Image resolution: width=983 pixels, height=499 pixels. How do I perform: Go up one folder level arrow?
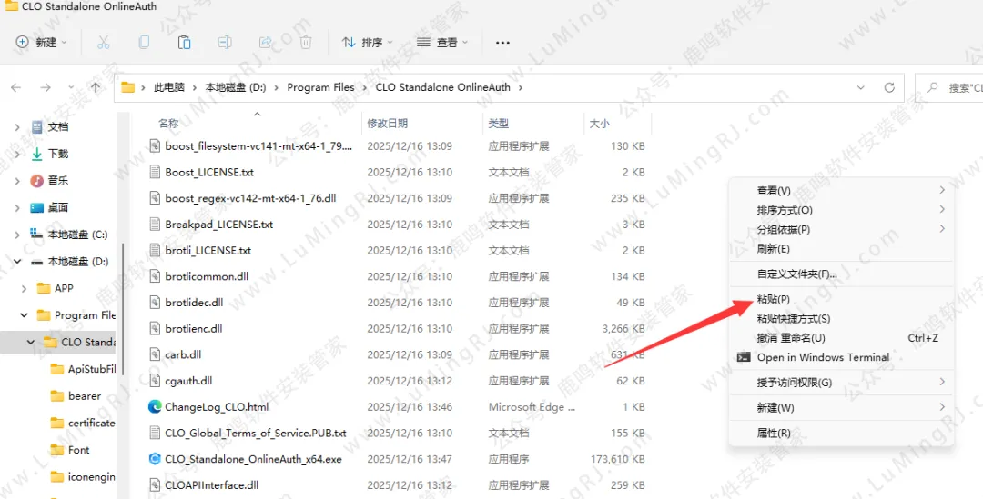96,87
